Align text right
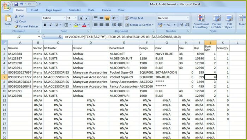 (107, 25)
